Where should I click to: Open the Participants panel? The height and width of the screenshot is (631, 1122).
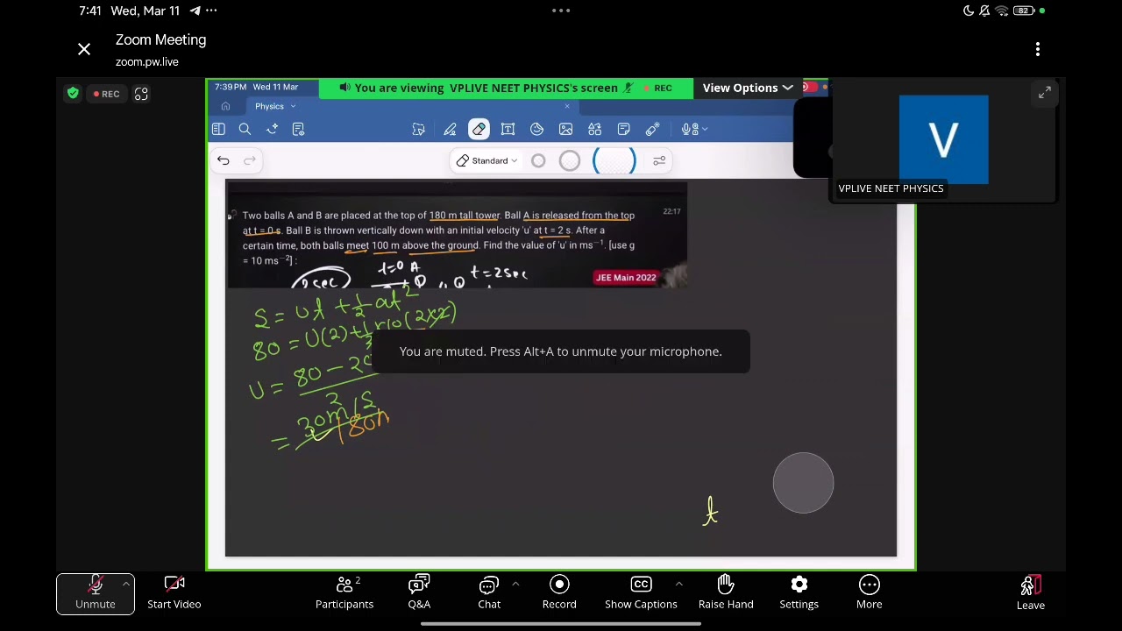(x=344, y=593)
